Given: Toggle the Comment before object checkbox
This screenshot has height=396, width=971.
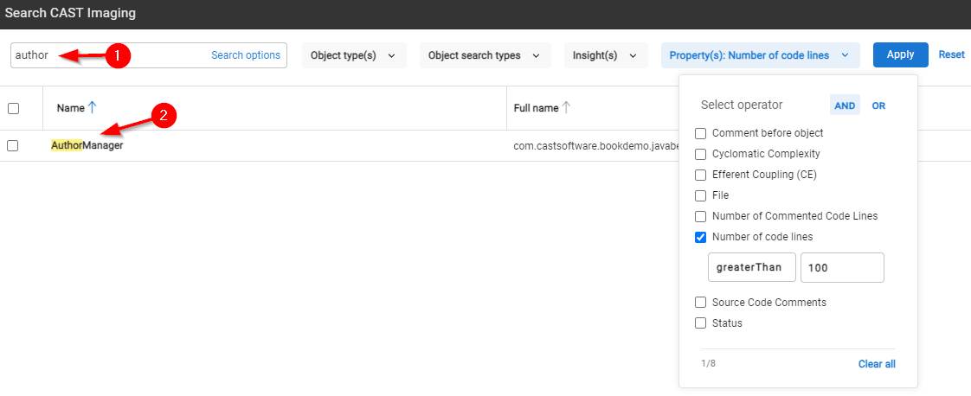Looking at the screenshot, I should pos(701,133).
